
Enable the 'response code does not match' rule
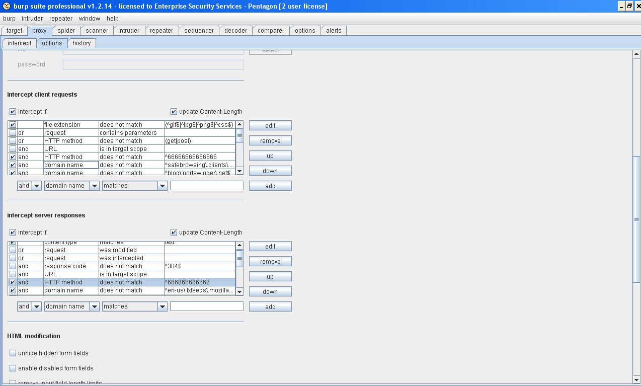pyautogui.click(x=13, y=266)
